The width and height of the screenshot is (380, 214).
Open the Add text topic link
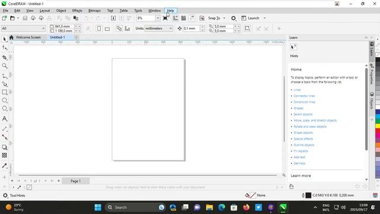(x=299, y=157)
